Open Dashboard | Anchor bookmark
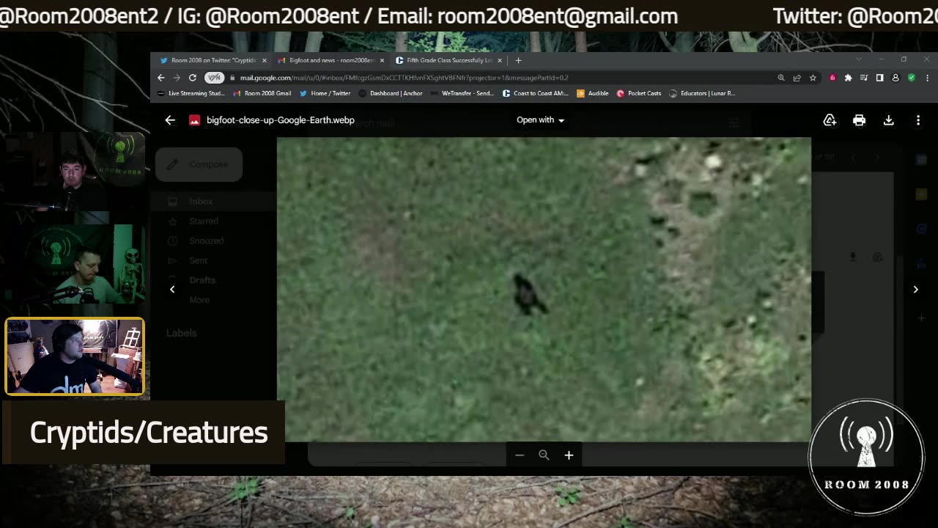The height and width of the screenshot is (528, 938). coord(391,93)
